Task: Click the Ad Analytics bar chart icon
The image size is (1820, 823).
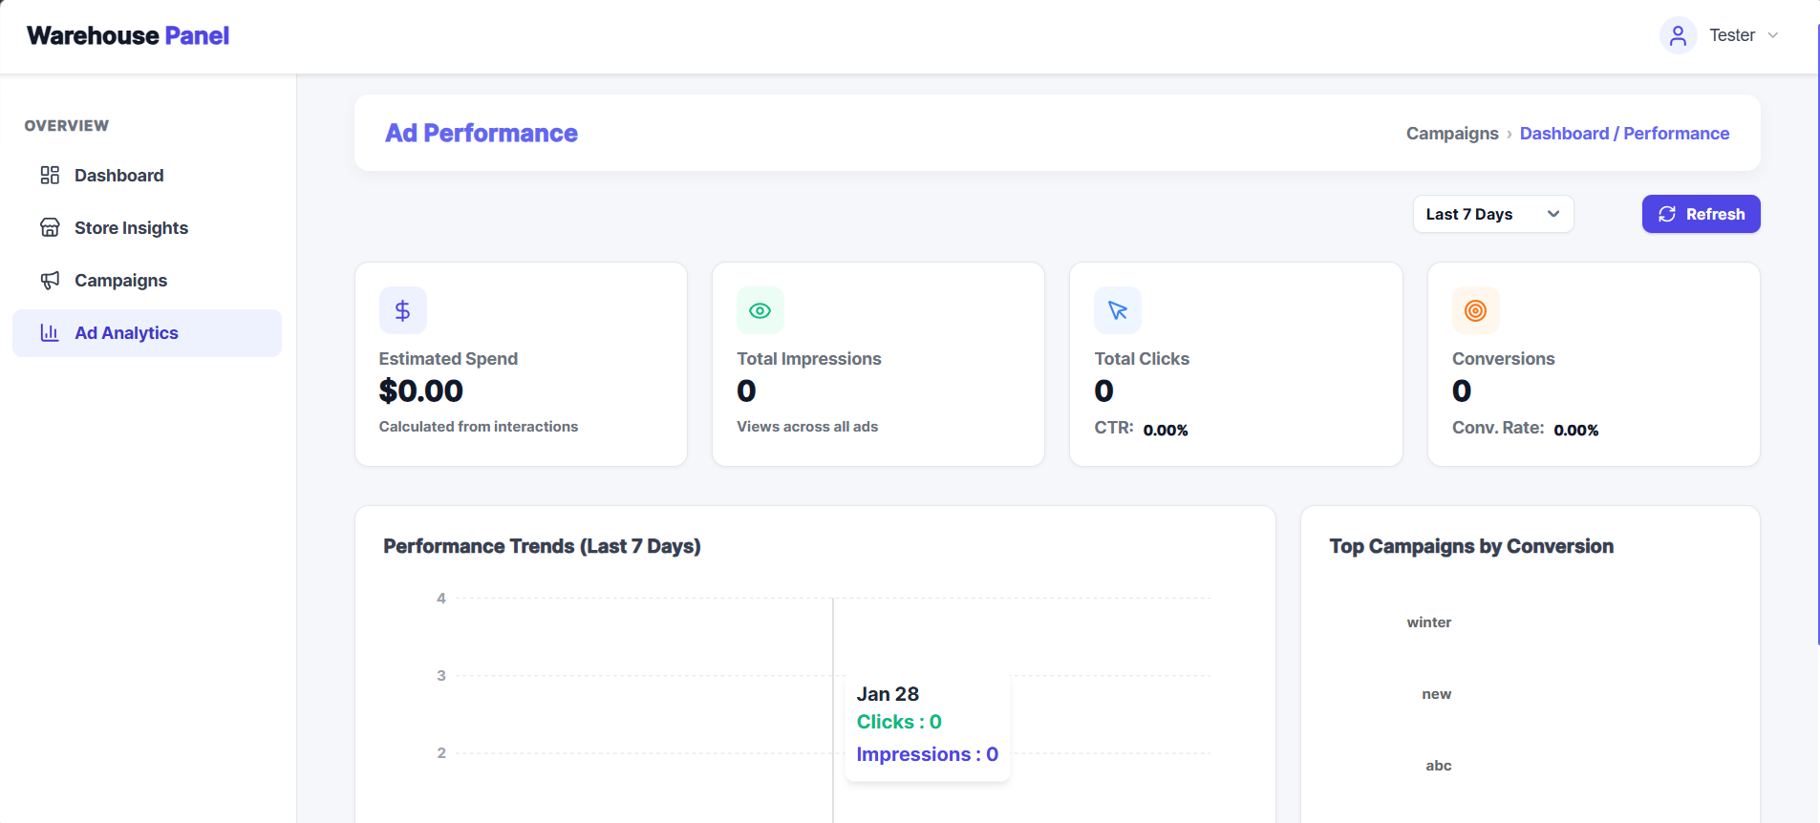Action: [x=50, y=333]
